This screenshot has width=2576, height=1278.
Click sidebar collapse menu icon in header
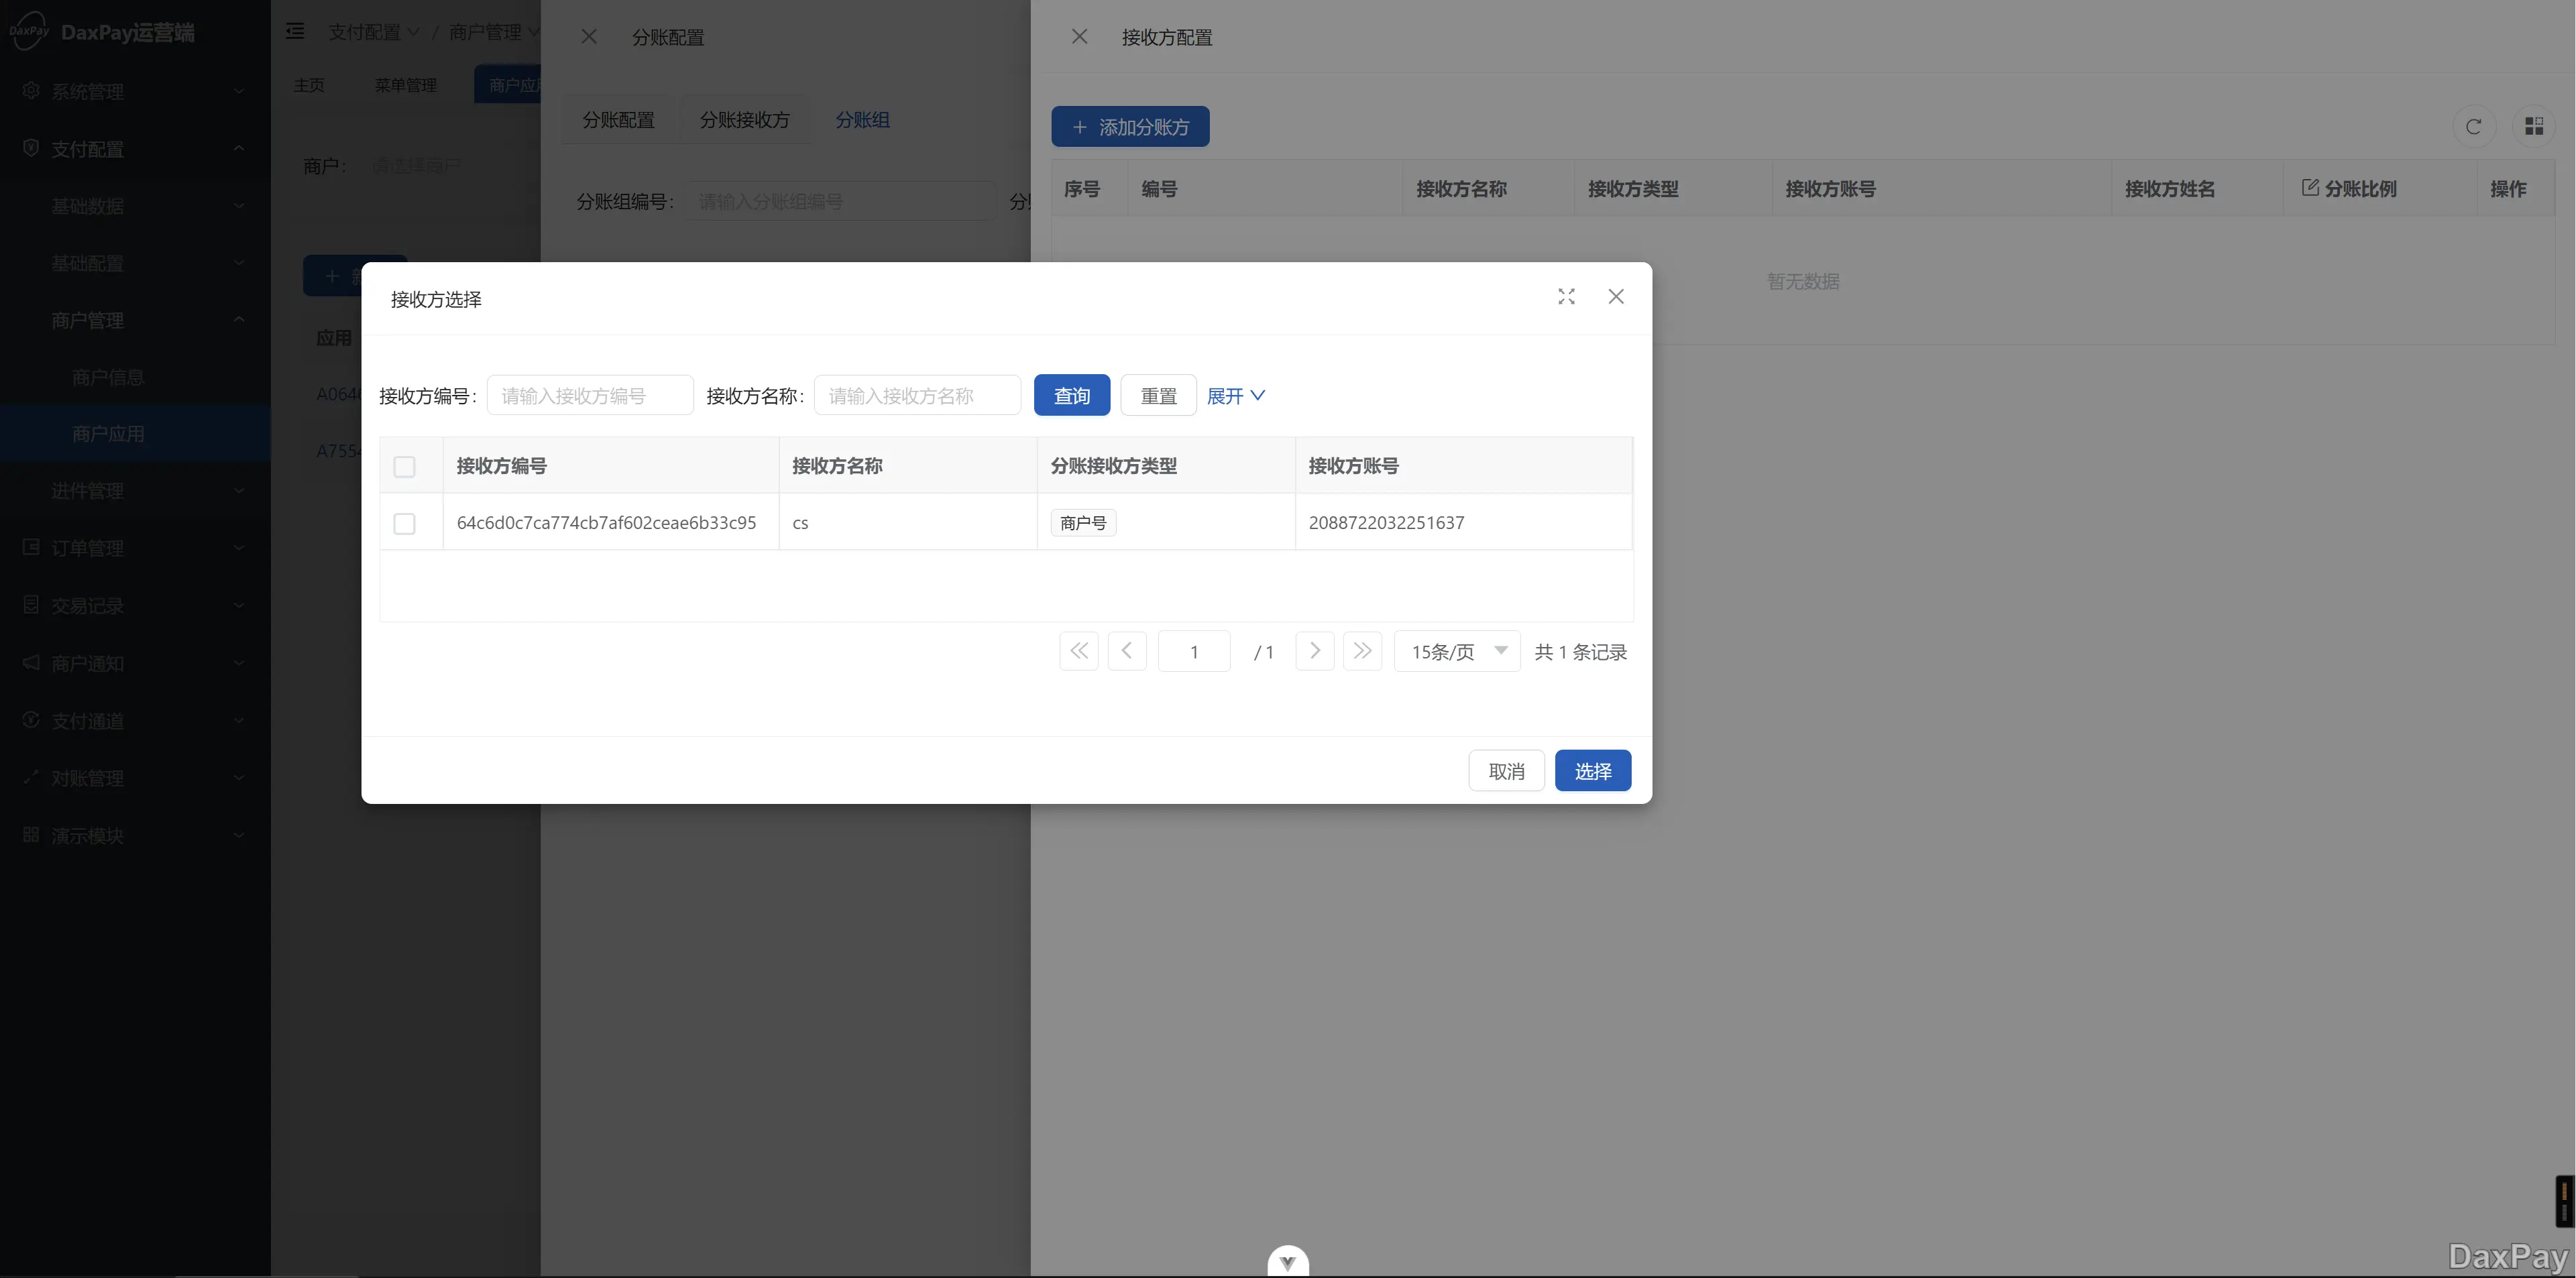point(295,32)
